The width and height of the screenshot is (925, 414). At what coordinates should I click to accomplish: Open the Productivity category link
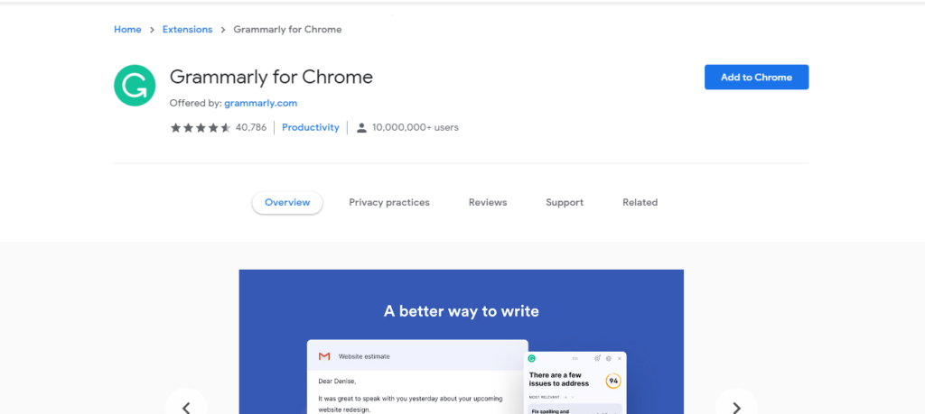pos(311,127)
